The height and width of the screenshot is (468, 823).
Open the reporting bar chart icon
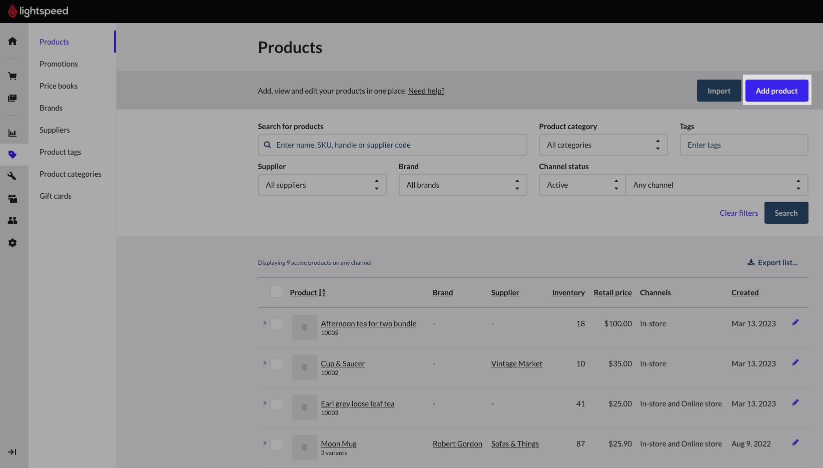[x=13, y=133]
